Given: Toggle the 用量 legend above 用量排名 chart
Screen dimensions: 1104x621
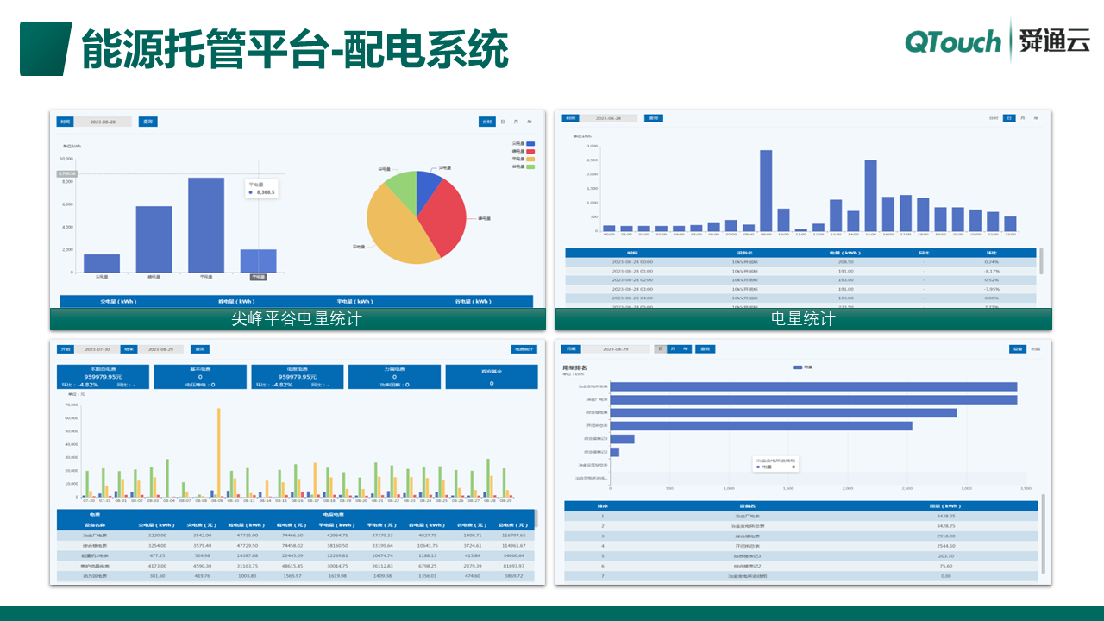Looking at the screenshot, I should 804,367.
